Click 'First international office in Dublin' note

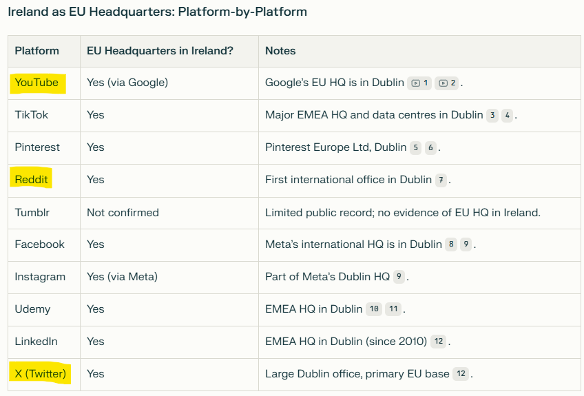[348, 180]
